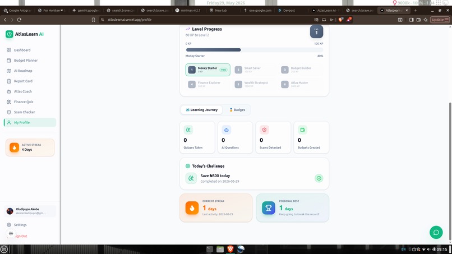Click the Wealth Strategist level card

[x=254, y=84]
